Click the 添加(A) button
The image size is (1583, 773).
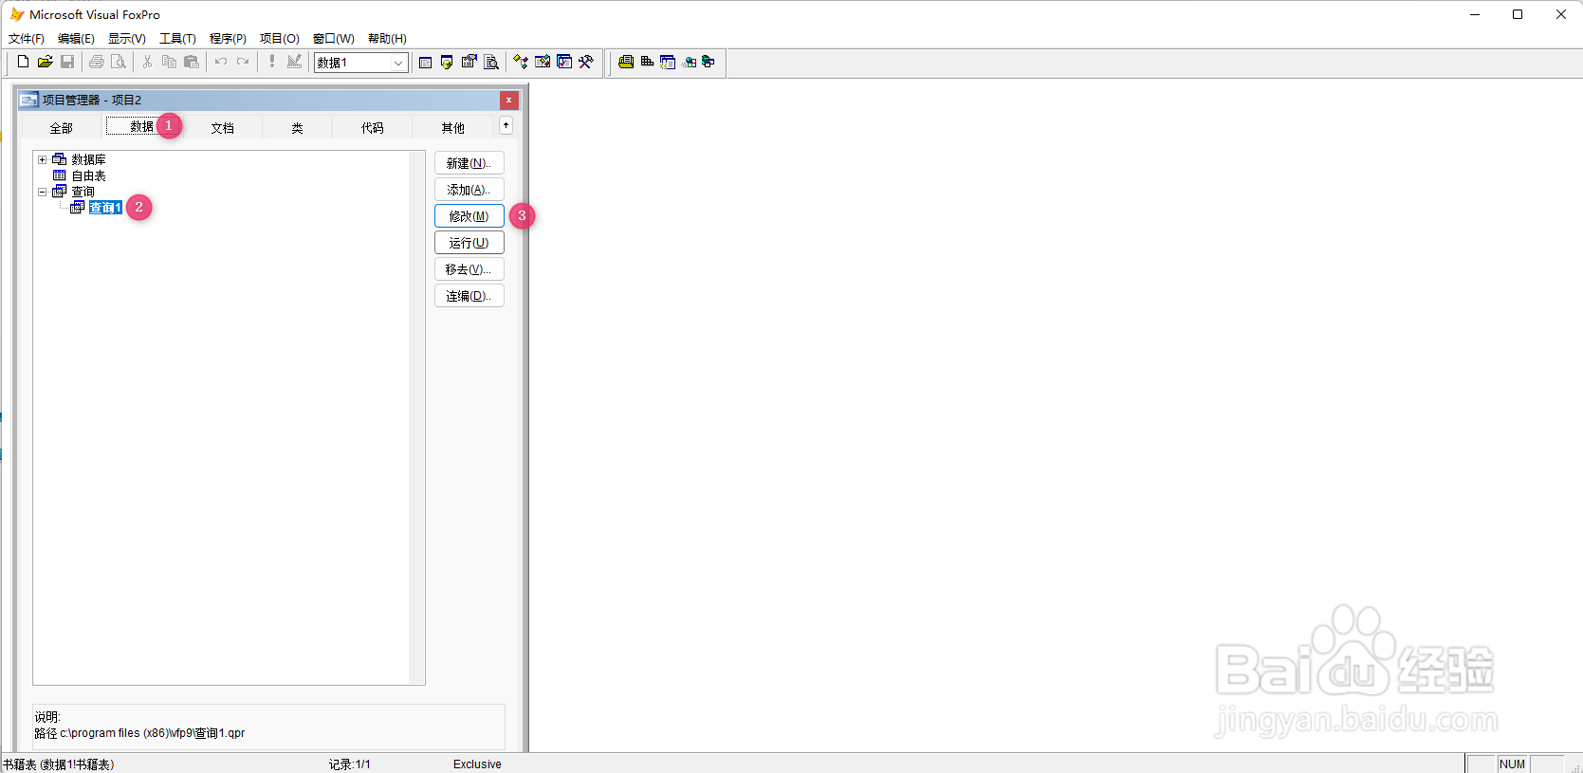click(469, 190)
